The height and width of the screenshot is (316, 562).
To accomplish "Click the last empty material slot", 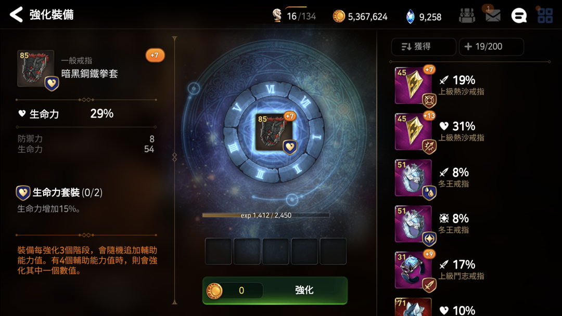I will pos(333,251).
